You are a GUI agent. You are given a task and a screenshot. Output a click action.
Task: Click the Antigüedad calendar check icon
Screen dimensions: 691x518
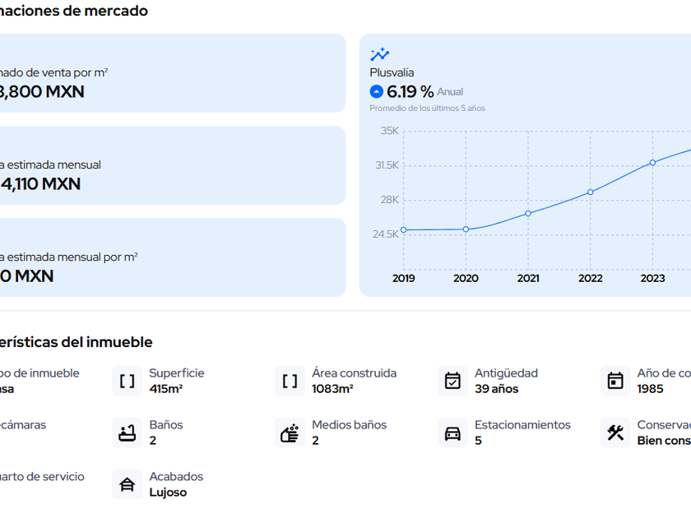coord(452,381)
